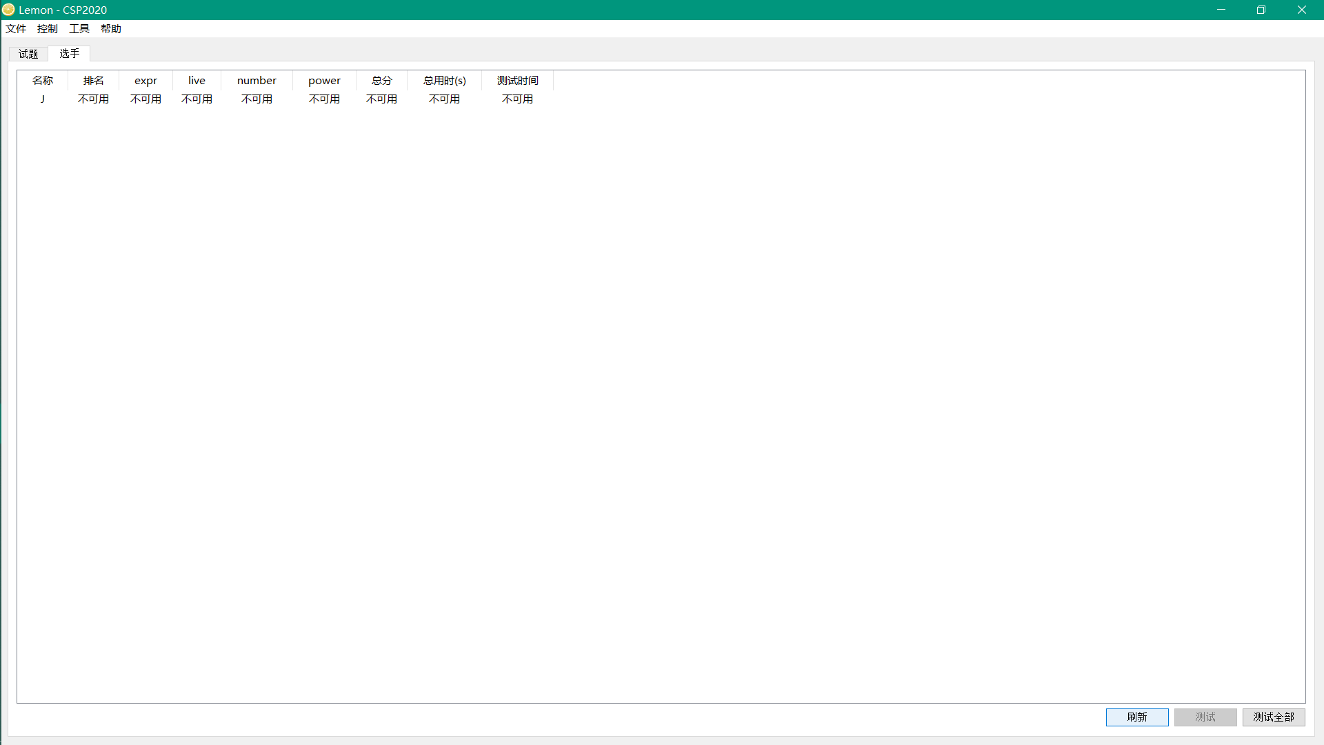Sort by 总分 column header
The image size is (1324, 745).
(x=381, y=81)
